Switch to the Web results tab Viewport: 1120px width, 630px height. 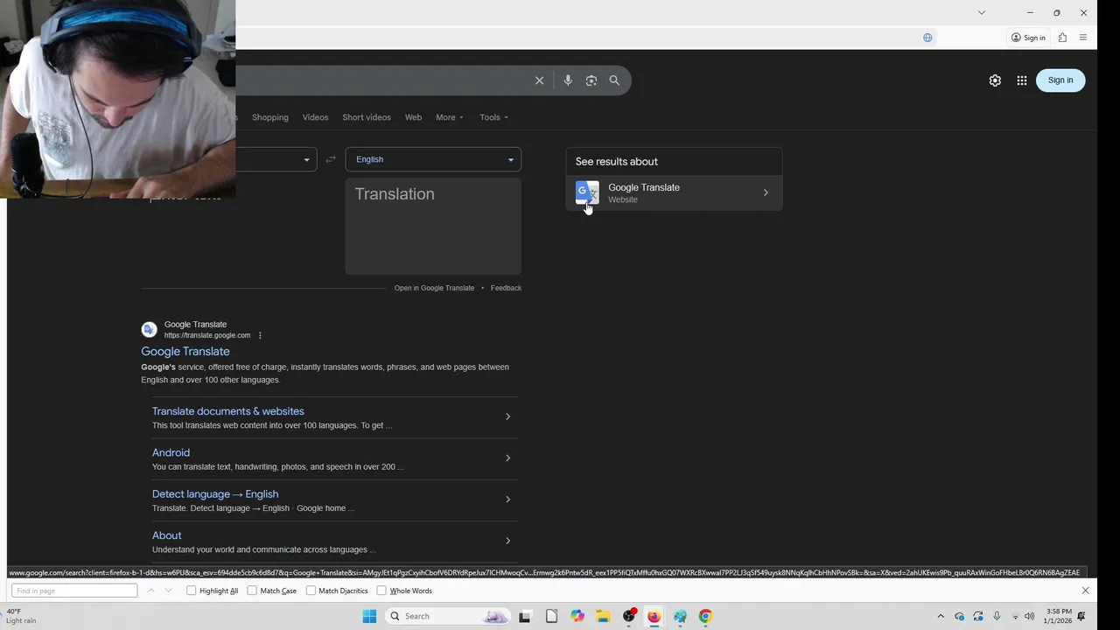(x=413, y=117)
